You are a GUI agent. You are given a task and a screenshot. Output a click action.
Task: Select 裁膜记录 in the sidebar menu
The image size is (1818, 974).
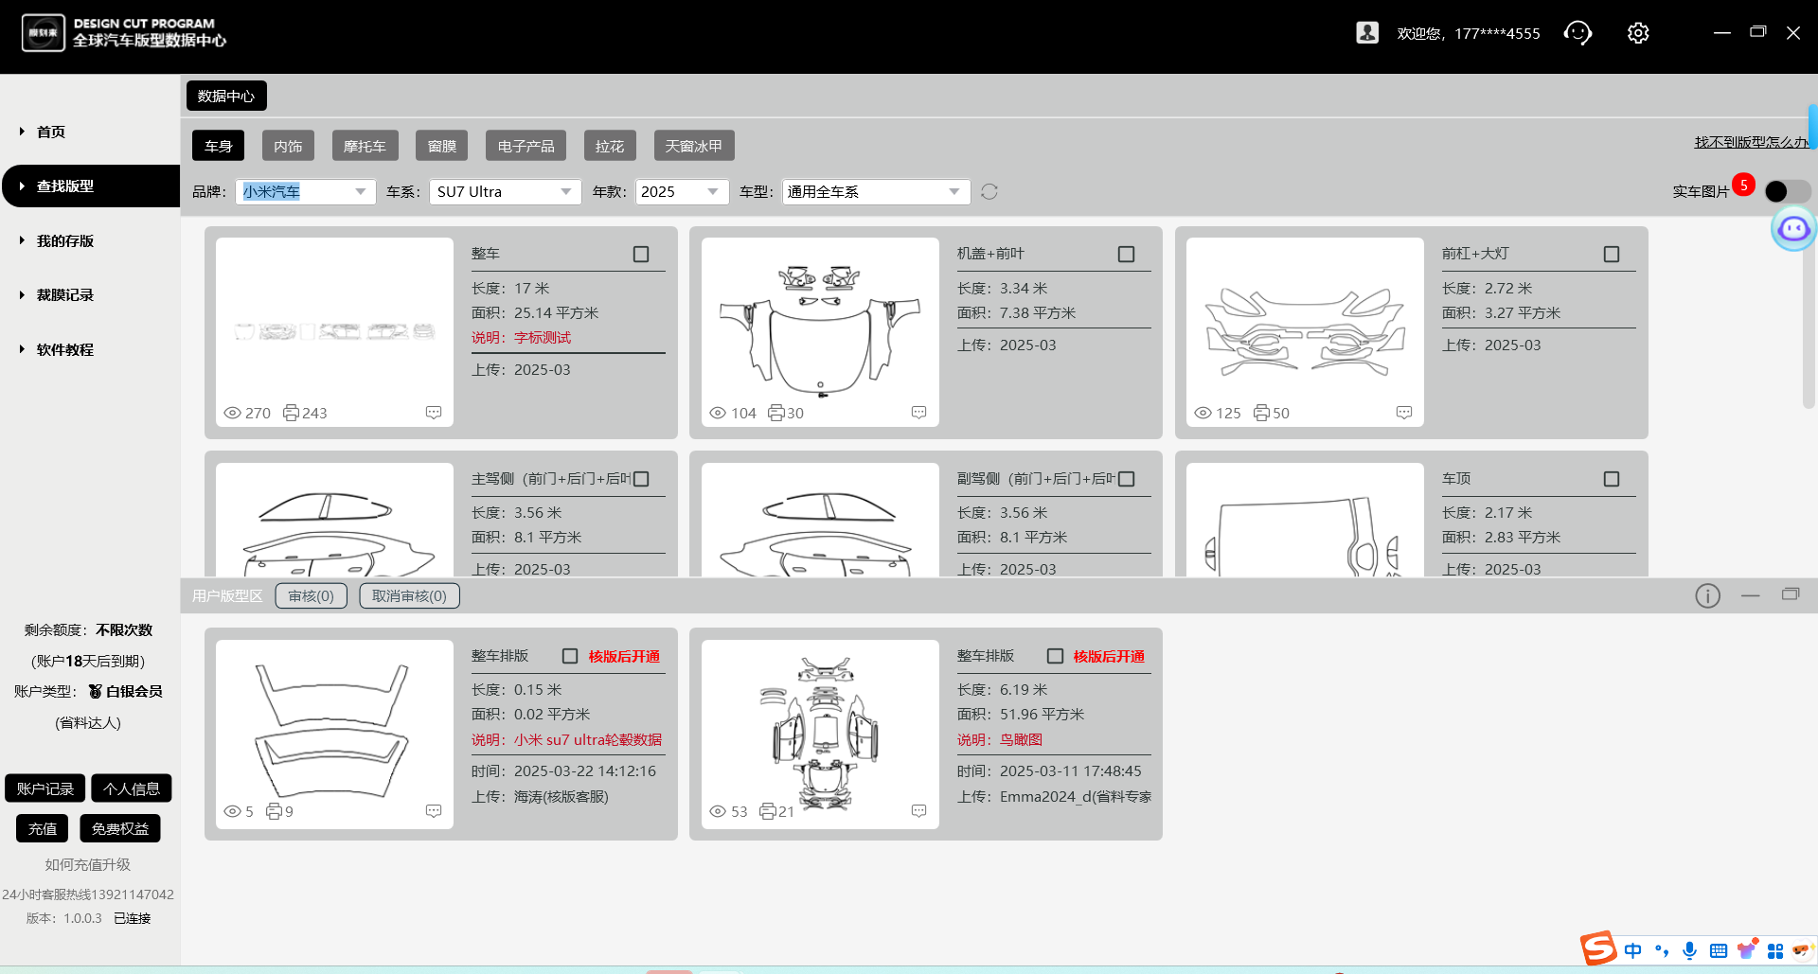[62, 294]
